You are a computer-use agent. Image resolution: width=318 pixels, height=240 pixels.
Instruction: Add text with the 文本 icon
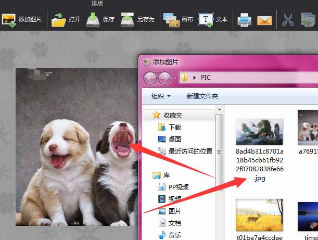206,20
